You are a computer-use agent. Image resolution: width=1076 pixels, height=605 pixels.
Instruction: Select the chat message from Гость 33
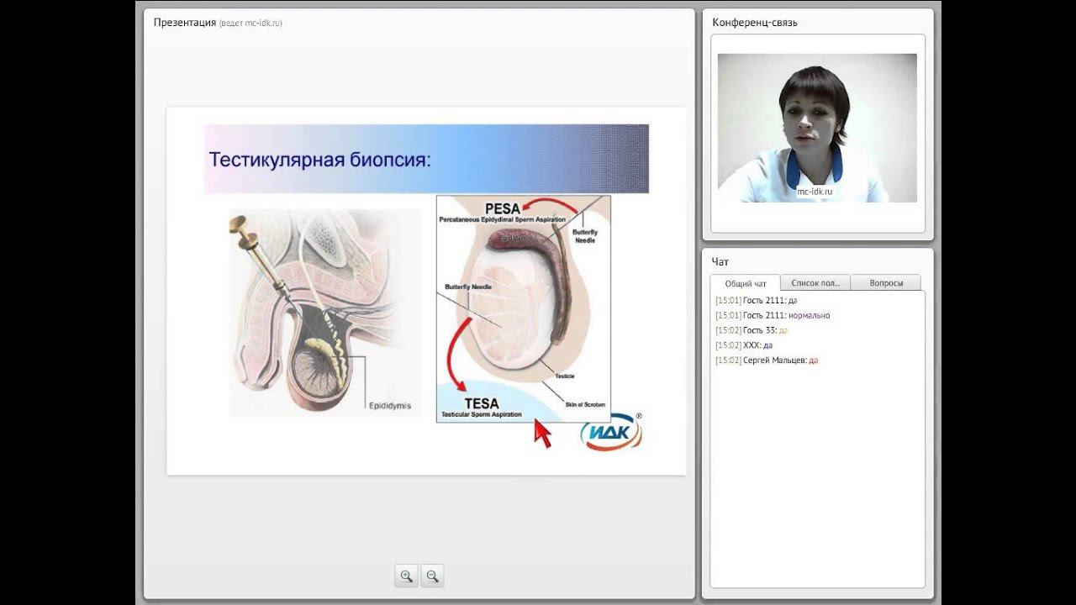pyautogui.click(x=752, y=330)
